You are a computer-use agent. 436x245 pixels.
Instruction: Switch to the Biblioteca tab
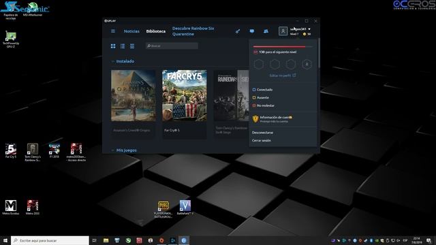[156, 31]
